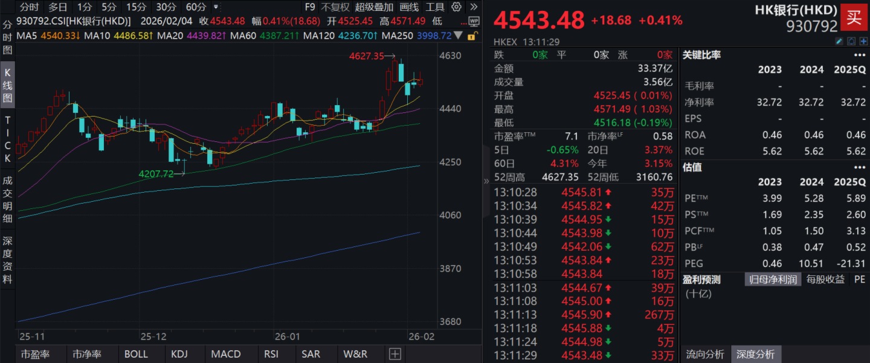
Task: Click the red 买 buy button
Action: 854,16
